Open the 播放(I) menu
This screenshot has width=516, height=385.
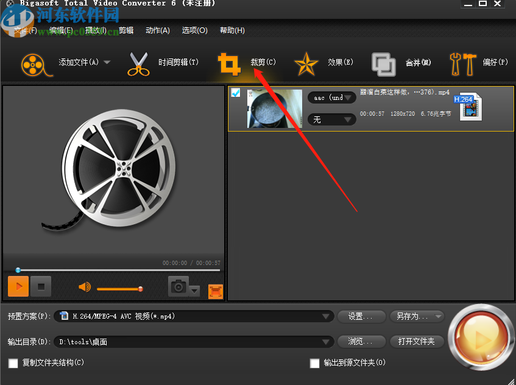pos(96,30)
